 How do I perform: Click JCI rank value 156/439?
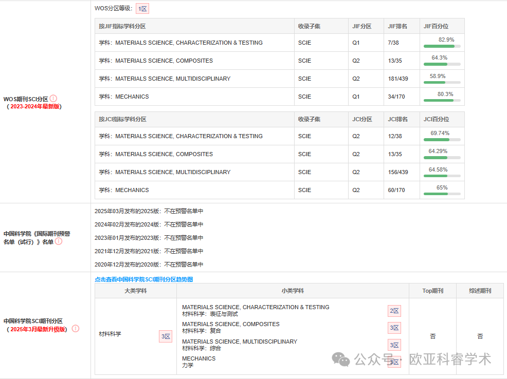[x=398, y=173]
